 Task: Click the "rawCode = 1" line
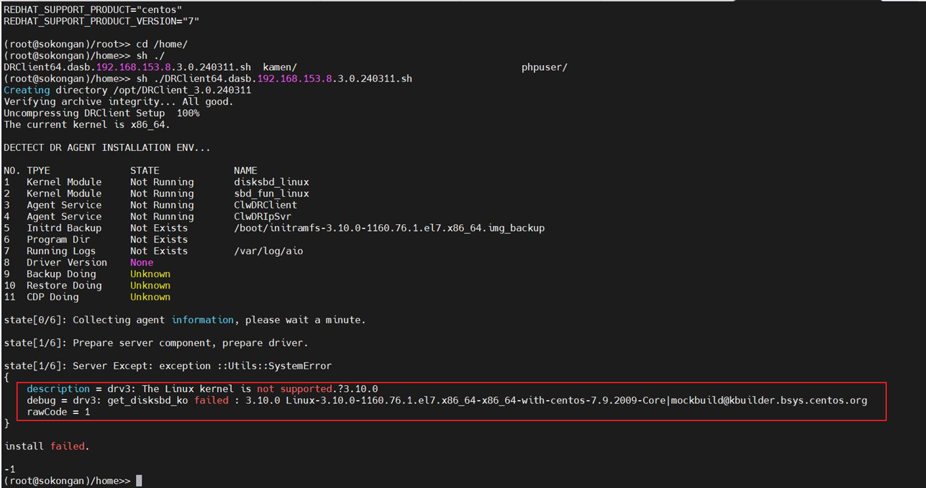click(x=58, y=412)
